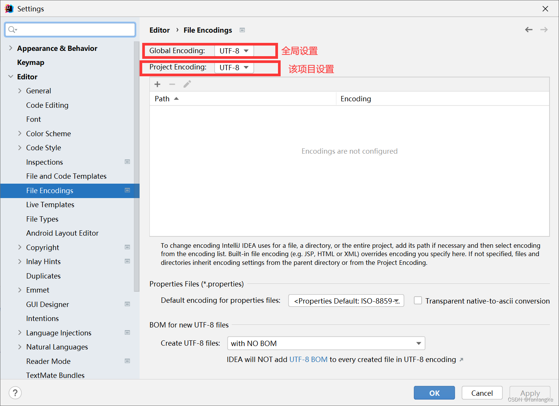
Task: Expand the Emmet node
Action: coord(20,290)
